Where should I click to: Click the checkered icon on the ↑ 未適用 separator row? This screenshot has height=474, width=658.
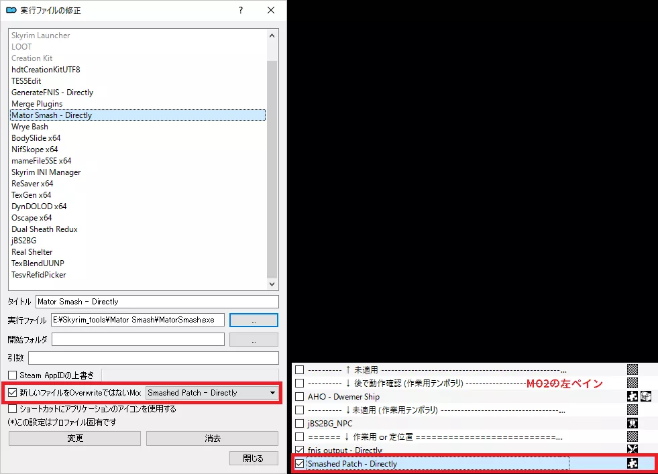632,369
